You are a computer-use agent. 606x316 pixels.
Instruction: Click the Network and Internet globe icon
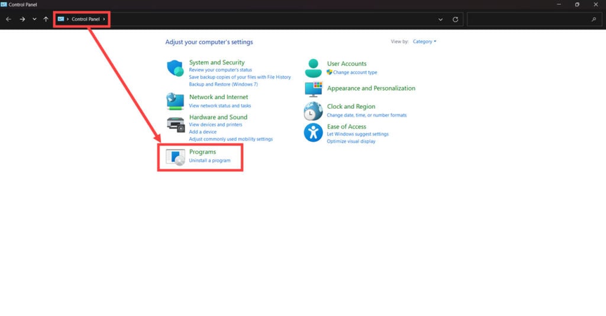tap(175, 101)
